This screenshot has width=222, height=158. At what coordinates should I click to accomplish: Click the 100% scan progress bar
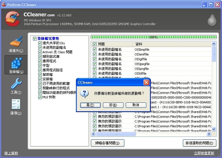(154, 37)
